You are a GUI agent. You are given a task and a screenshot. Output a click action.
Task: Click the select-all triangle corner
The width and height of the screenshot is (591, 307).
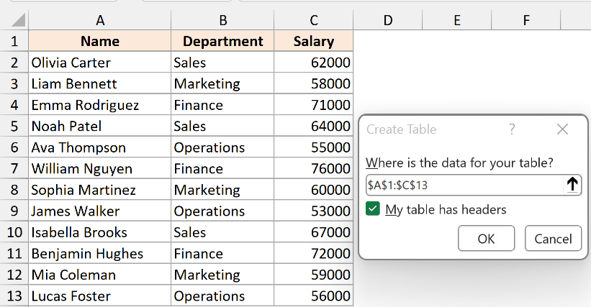[18, 20]
